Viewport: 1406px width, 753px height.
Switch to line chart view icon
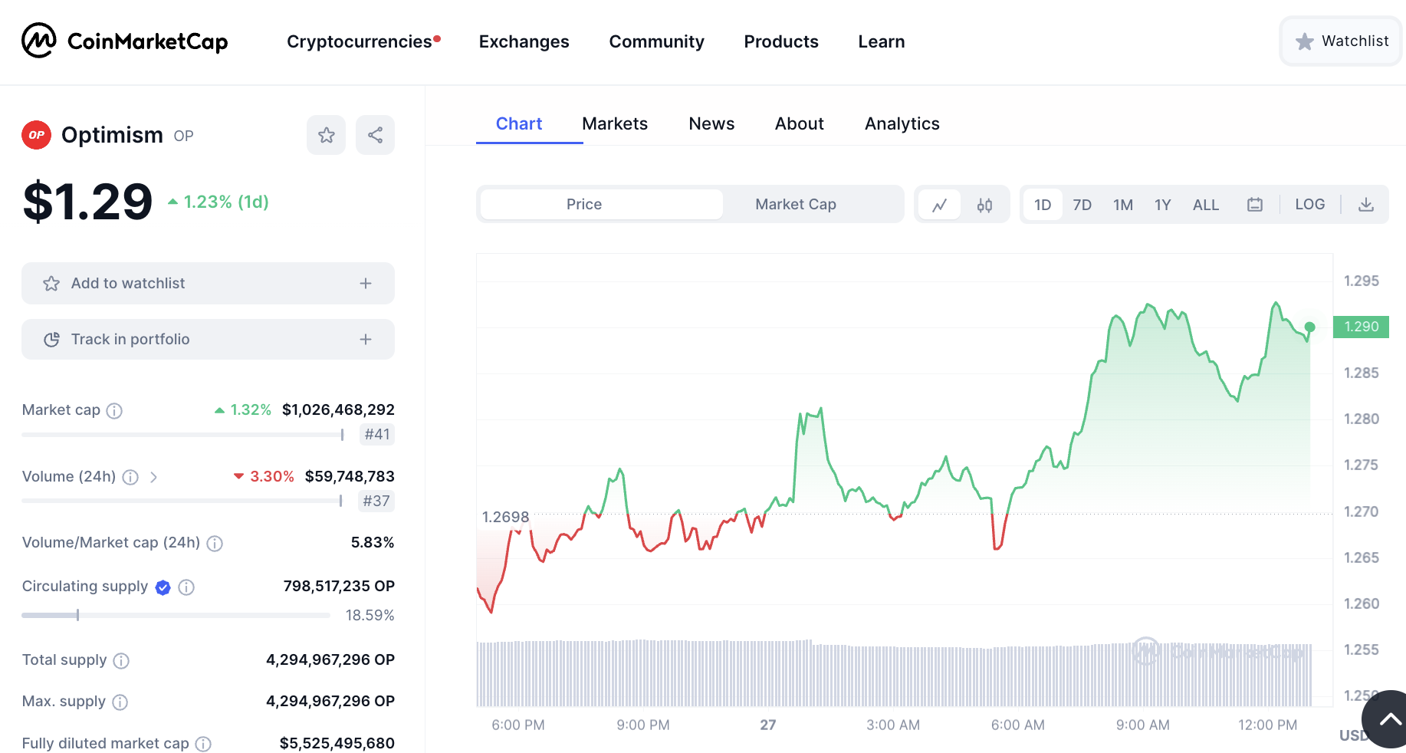click(939, 205)
